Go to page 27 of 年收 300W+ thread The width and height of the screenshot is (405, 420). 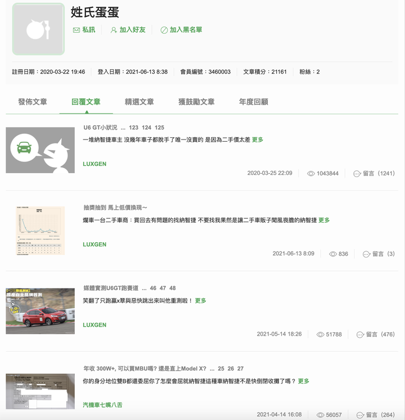point(240,369)
